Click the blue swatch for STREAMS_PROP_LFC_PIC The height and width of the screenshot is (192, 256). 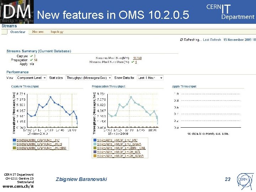tap(95, 140)
